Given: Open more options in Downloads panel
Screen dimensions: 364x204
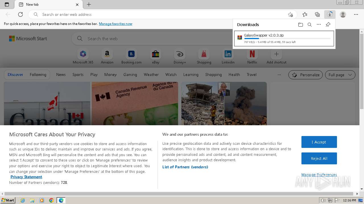Looking at the screenshot, I should (x=319, y=25).
